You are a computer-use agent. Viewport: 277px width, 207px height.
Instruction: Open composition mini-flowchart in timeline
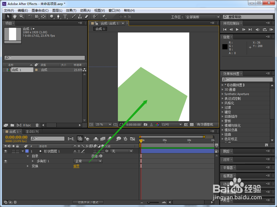(x=71, y=139)
